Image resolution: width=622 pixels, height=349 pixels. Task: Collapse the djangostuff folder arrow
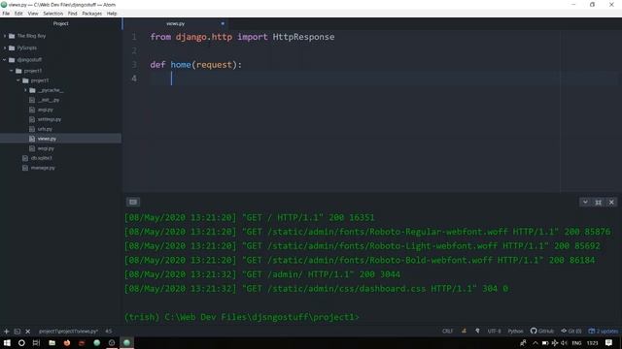[x=5, y=60]
